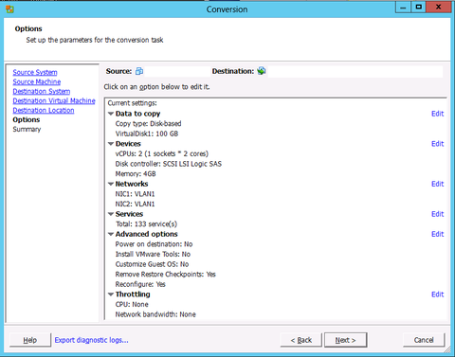Select the Throttling heading
The height and width of the screenshot is (357, 455).
133,295
